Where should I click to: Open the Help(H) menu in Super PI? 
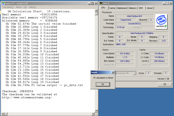pos(32,7)
